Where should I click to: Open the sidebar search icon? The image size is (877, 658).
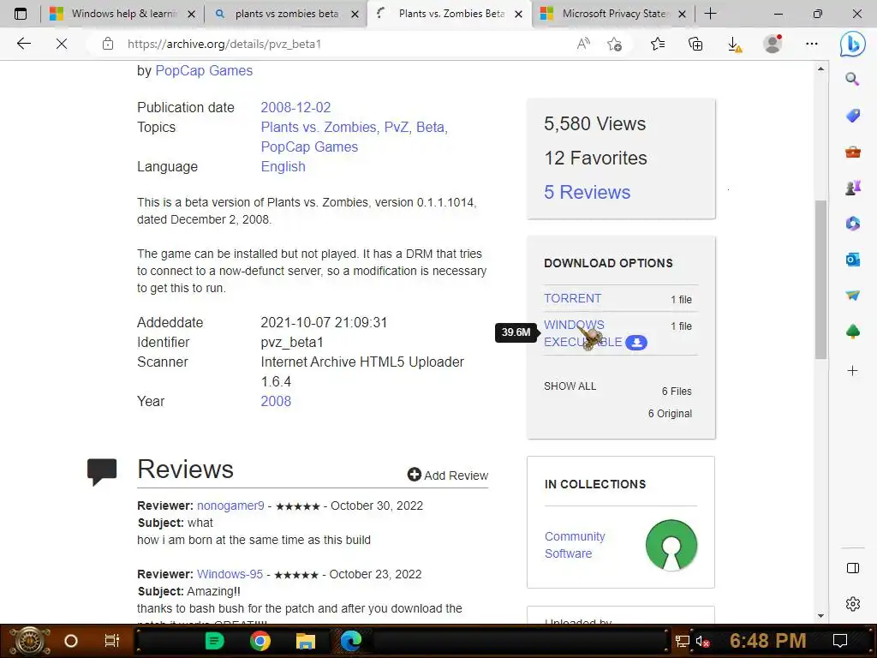coord(852,79)
